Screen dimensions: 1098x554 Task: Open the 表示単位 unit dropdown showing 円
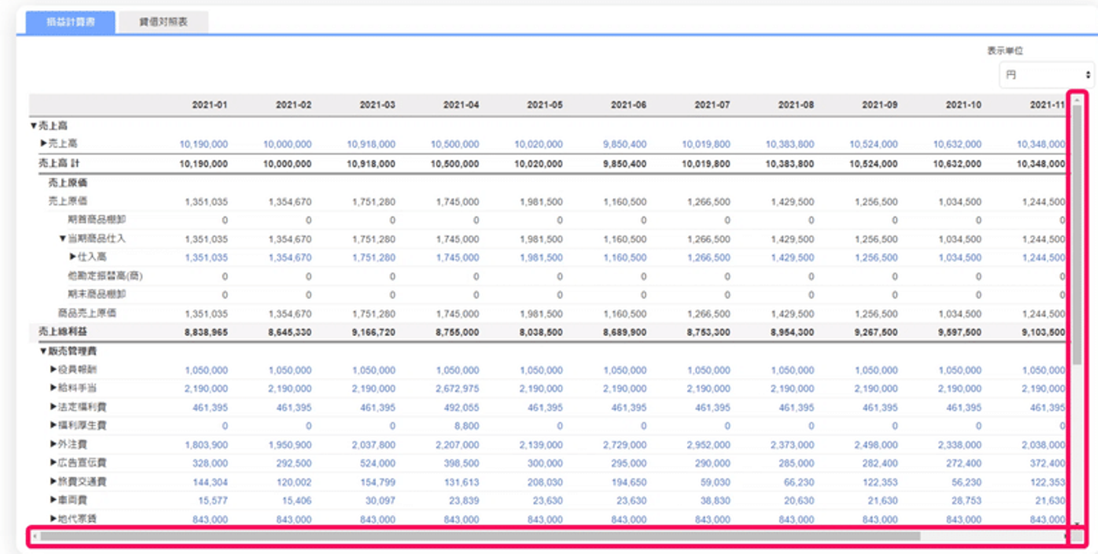[1046, 75]
